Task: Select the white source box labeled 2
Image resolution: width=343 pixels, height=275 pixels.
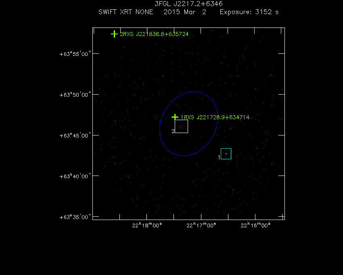Action: point(181,126)
